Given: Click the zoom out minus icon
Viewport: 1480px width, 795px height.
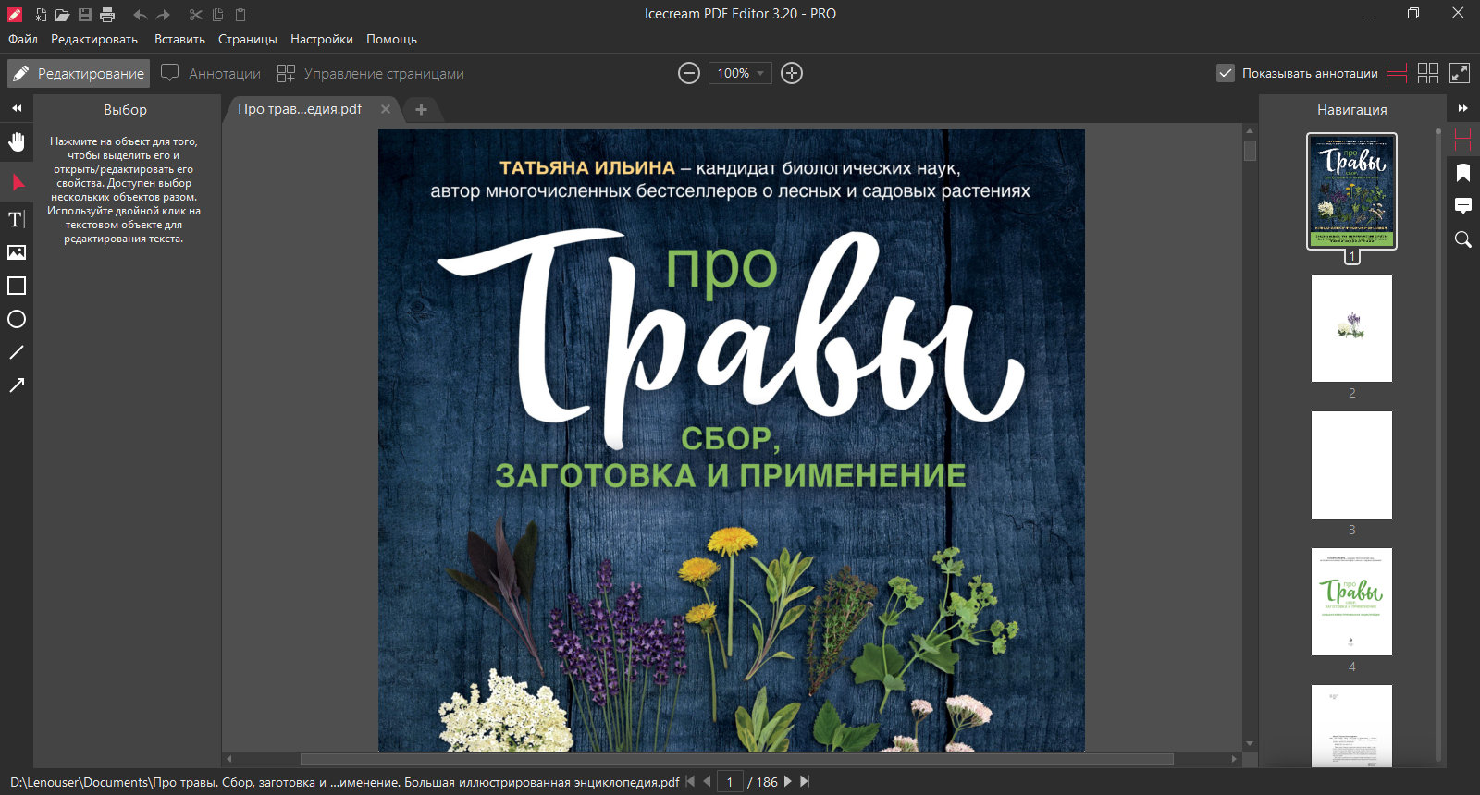Looking at the screenshot, I should 689,73.
